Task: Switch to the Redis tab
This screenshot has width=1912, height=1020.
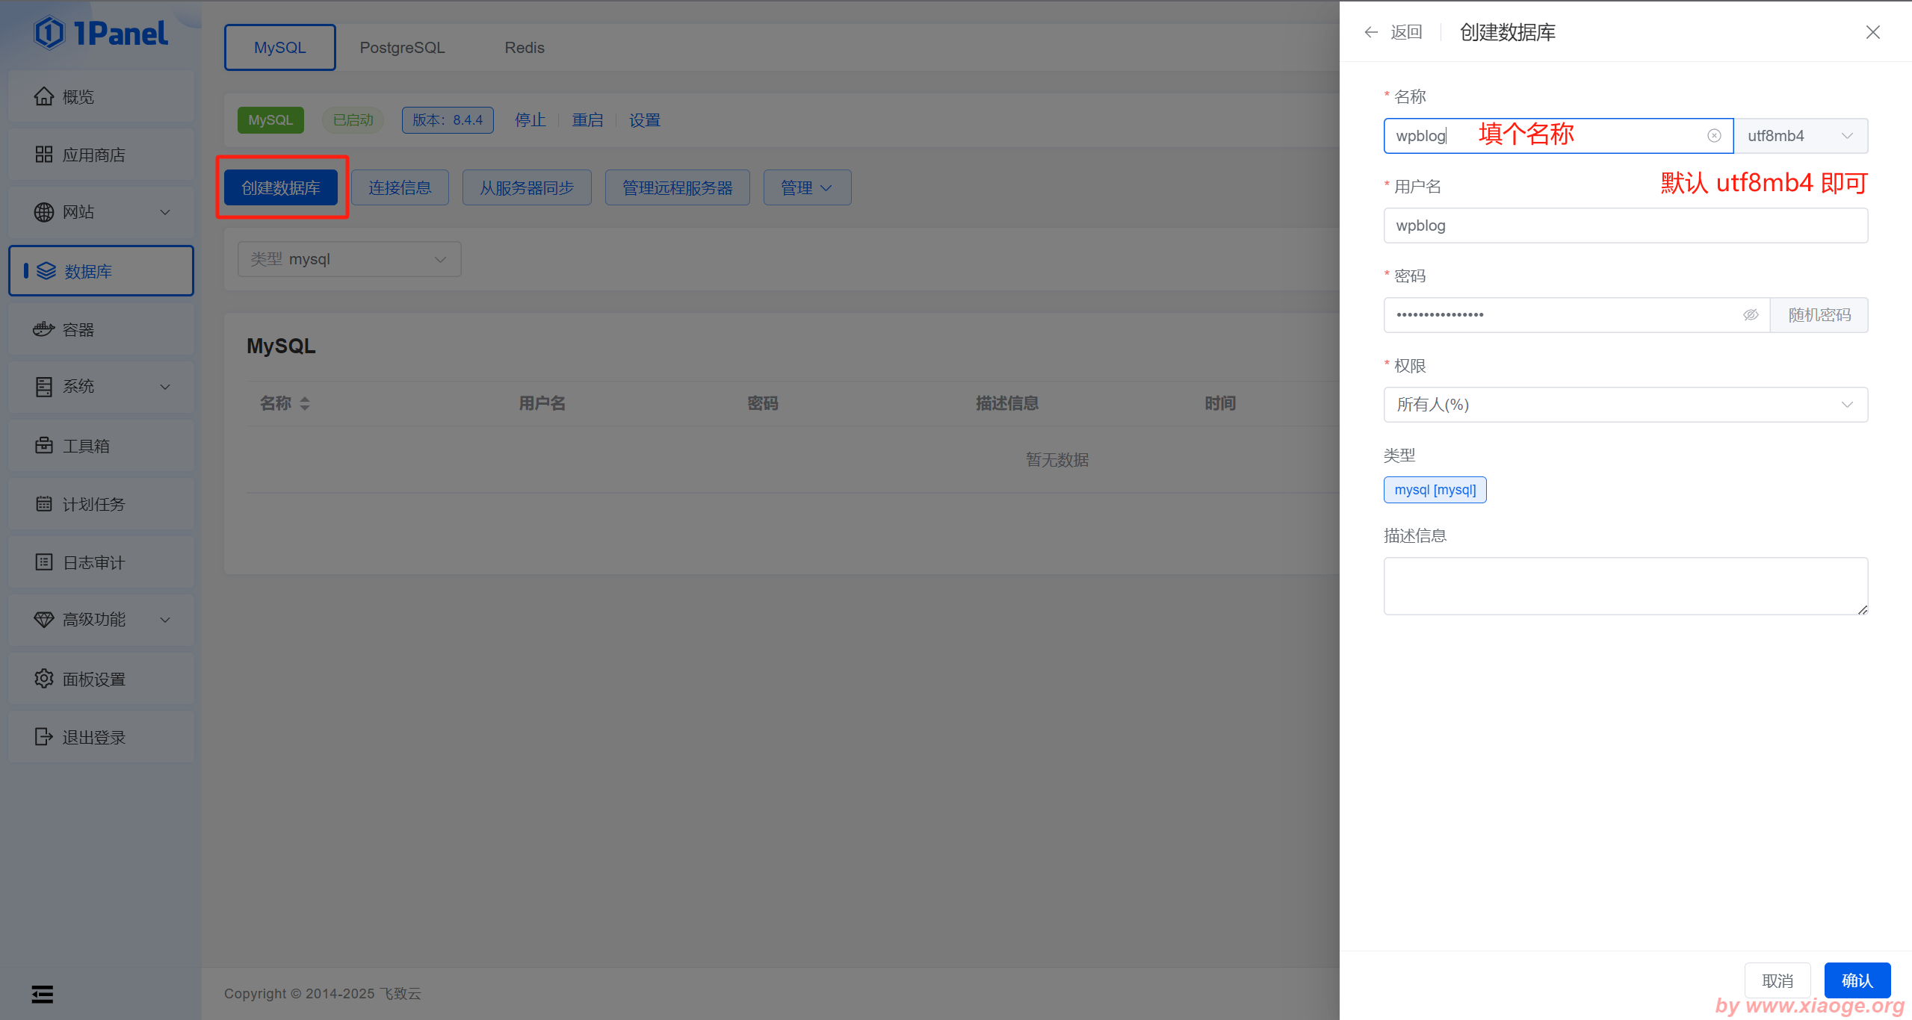Action: (525, 48)
